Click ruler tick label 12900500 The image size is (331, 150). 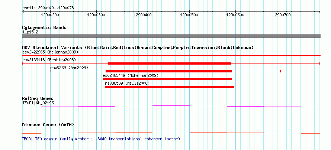click(189, 15)
